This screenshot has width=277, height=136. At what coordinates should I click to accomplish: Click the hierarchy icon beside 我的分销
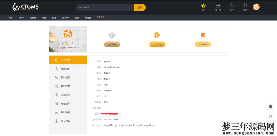pos(56,113)
